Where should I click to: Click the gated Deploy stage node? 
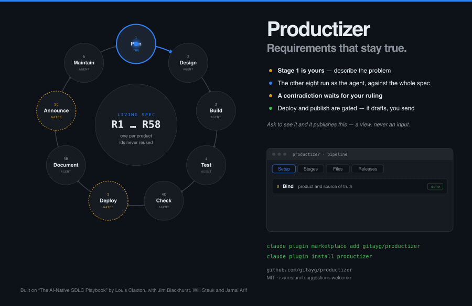[x=109, y=200]
